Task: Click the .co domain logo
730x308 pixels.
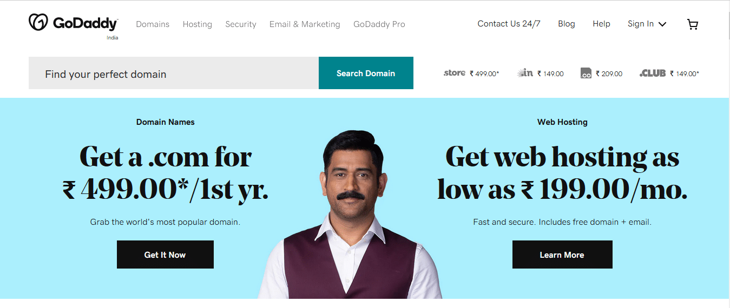Action: (x=586, y=73)
